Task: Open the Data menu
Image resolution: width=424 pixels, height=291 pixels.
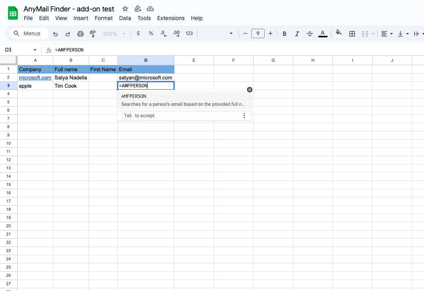Action: tap(125, 18)
